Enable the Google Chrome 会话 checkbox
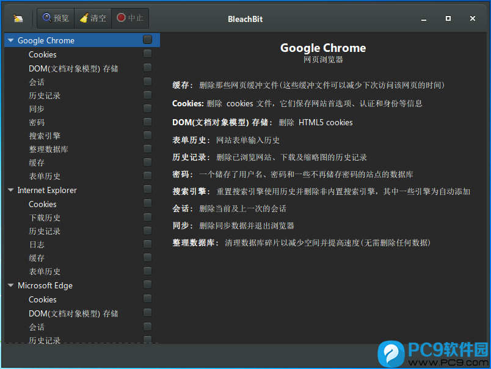This screenshot has height=369, width=491. click(148, 81)
